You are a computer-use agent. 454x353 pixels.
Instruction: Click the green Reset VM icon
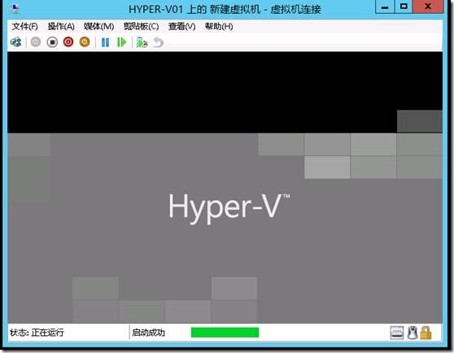(x=121, y=42)
